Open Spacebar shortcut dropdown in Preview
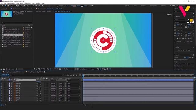This screenshot has height=110, width=196. tap(183, 55)
